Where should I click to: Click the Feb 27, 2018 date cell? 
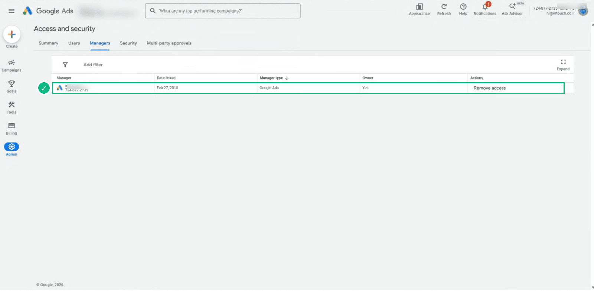click(x=167, y=88)
